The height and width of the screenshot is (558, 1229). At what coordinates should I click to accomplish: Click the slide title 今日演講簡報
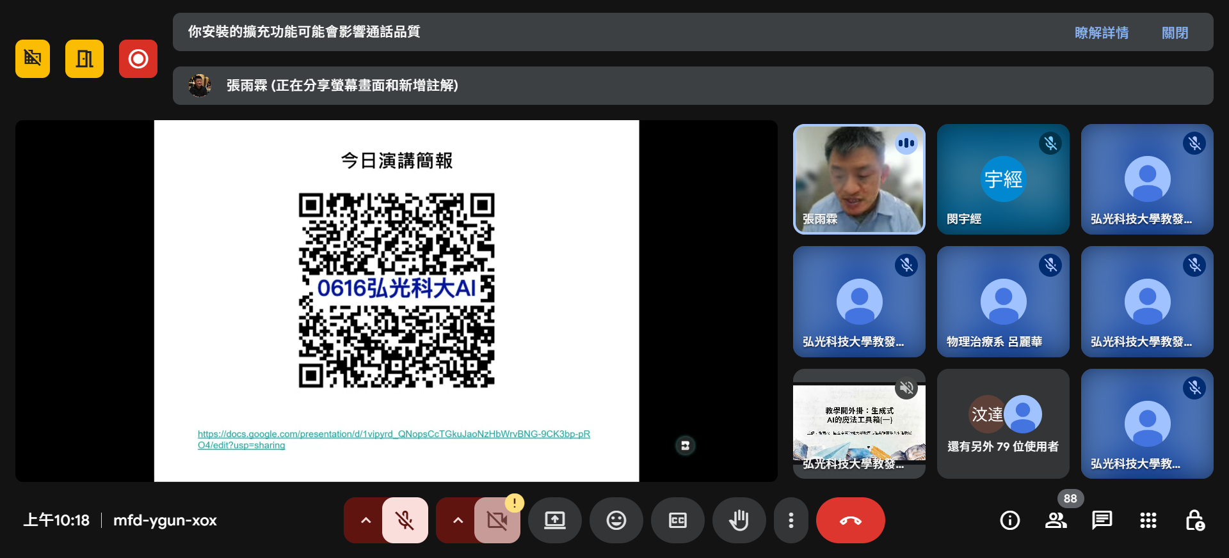coord(396,160)
